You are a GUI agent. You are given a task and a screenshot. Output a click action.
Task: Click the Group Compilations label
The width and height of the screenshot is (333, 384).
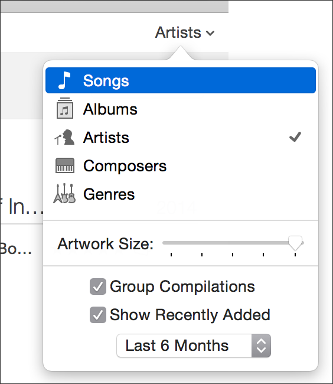tap(182, 287)
